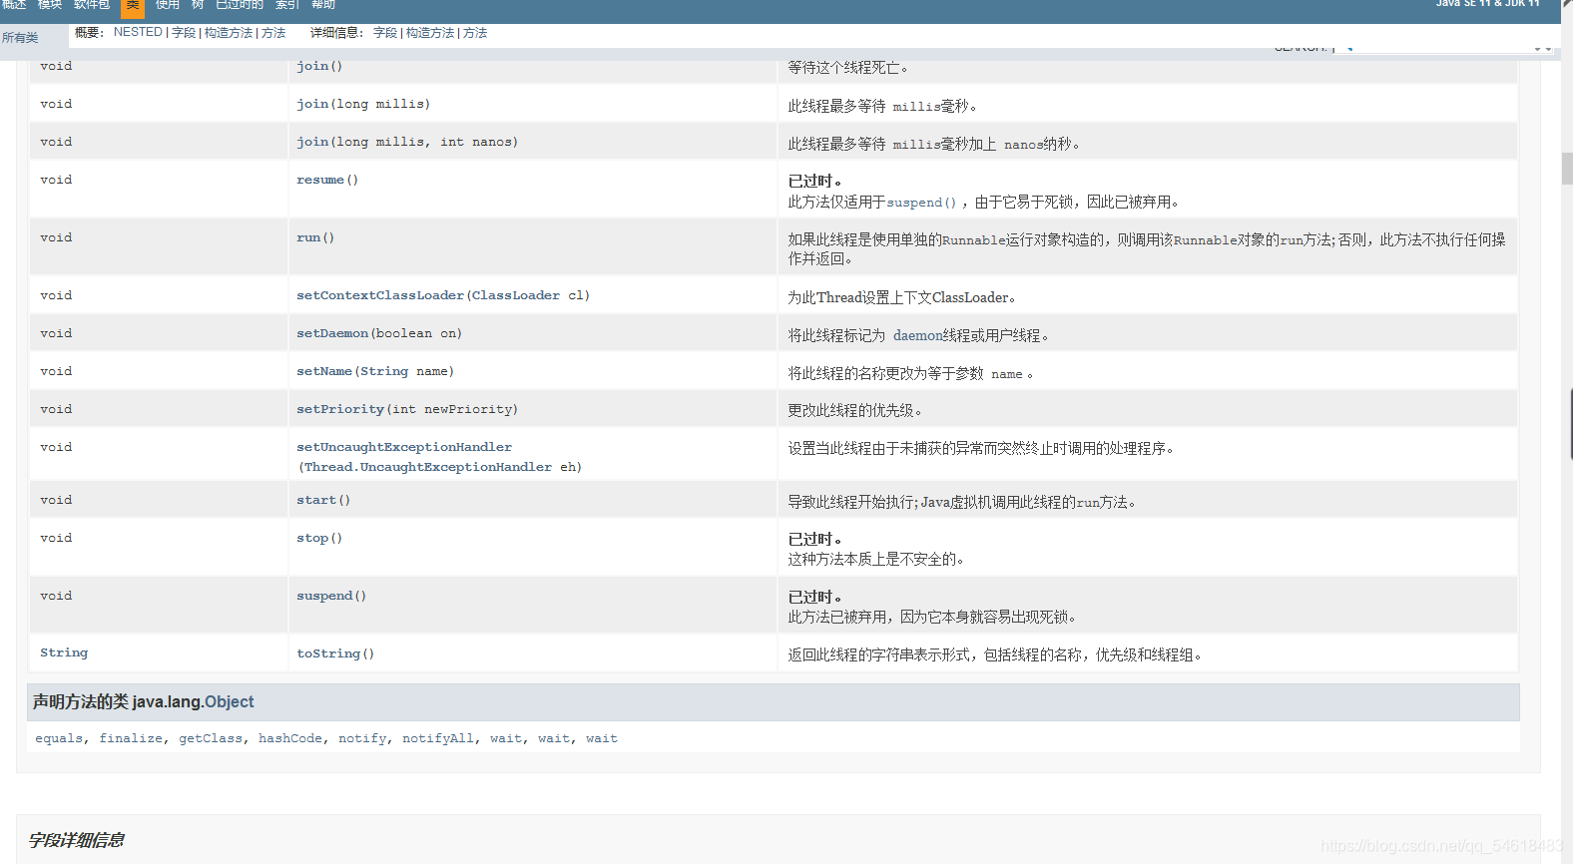Click the void return type of start()
The image size is (1573, 864).
56,500
